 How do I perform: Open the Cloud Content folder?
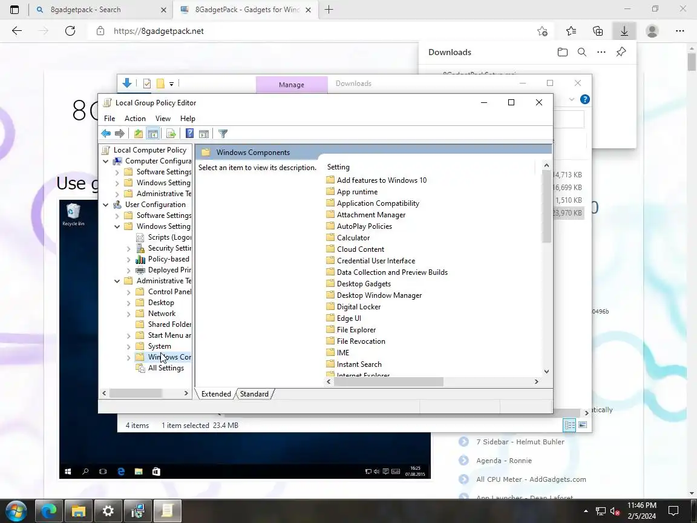click(x=361, y=249)
